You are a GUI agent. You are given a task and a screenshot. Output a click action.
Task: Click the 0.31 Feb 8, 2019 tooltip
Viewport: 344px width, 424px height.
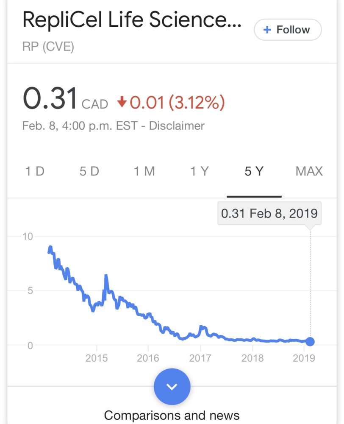pyautogui.click(x=269, y=213)
